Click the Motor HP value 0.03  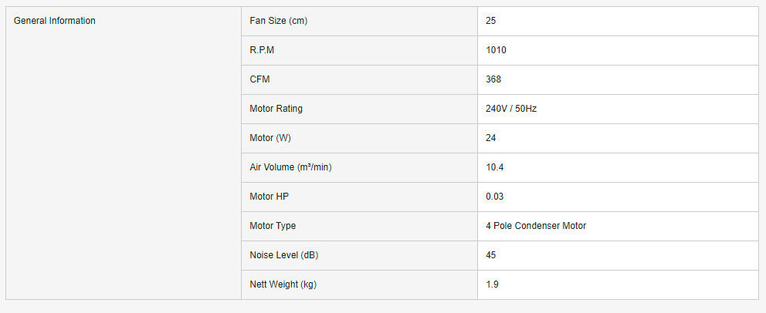(494, 197)
